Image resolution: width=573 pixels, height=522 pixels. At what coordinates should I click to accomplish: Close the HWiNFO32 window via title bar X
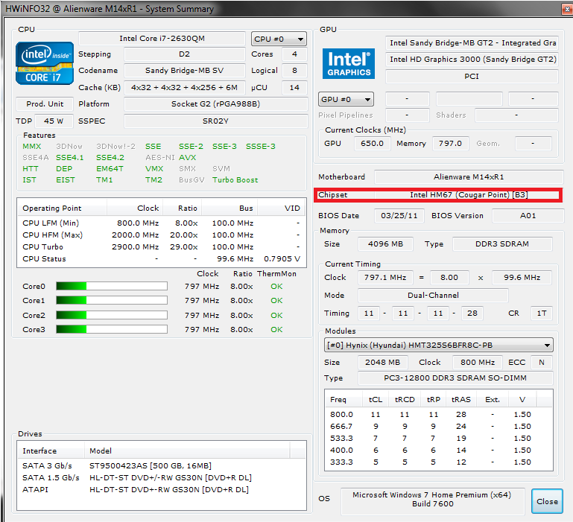567,9
